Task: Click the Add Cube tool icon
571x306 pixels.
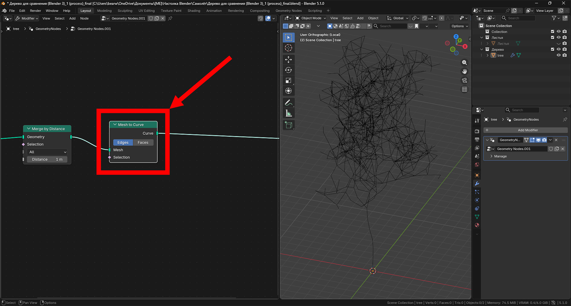Action: click(288, 125)
